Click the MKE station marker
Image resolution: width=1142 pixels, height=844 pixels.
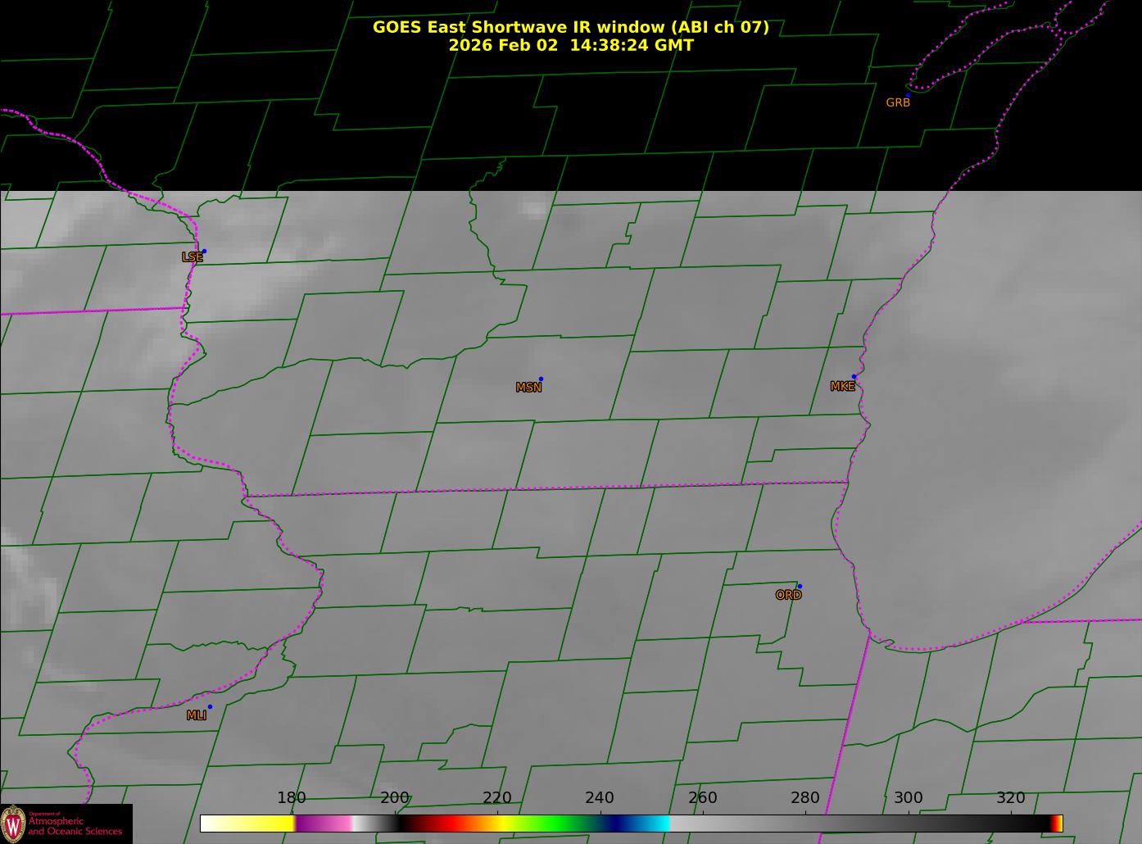(x=854, y=377)
